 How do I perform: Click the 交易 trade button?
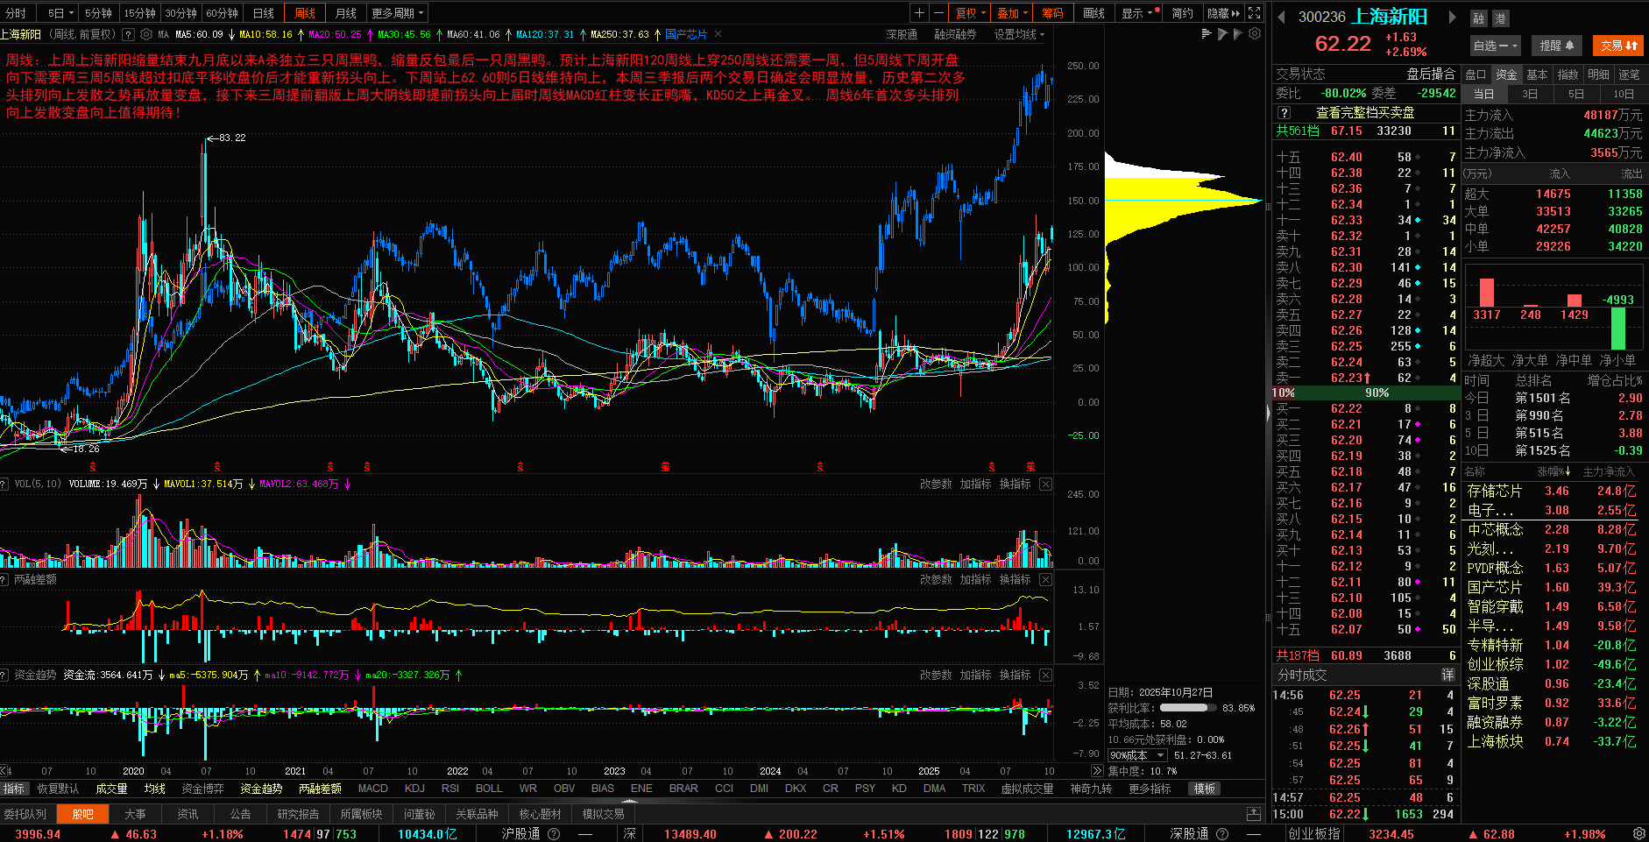(x=1618, y=46)
